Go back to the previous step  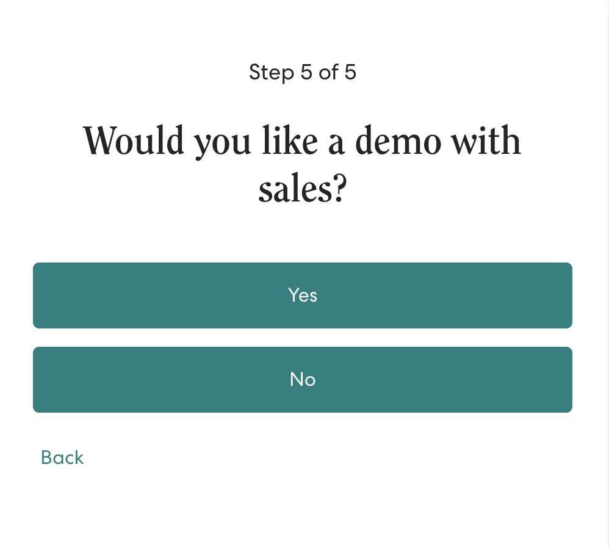pos(62,457)
